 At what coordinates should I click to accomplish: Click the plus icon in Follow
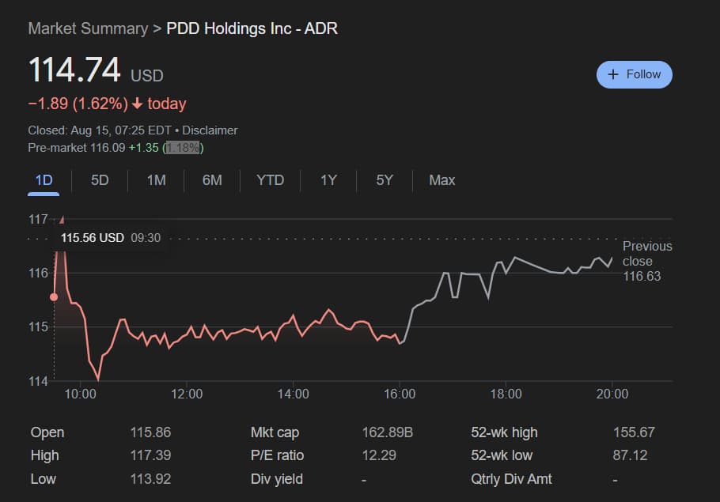tap(613, 74)
